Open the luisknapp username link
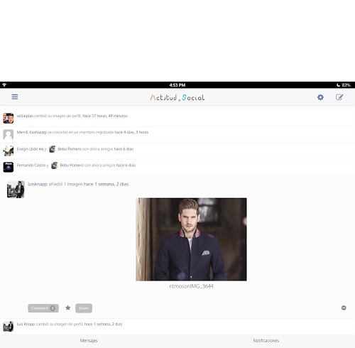355x348 pixels. (x=38, y=184)
